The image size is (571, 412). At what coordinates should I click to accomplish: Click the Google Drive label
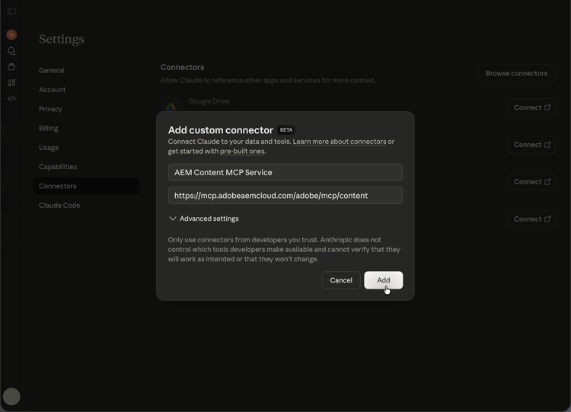click(x=209, y=101)
